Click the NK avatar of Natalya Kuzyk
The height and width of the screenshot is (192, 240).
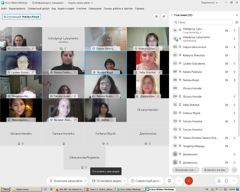click(175, 80)
